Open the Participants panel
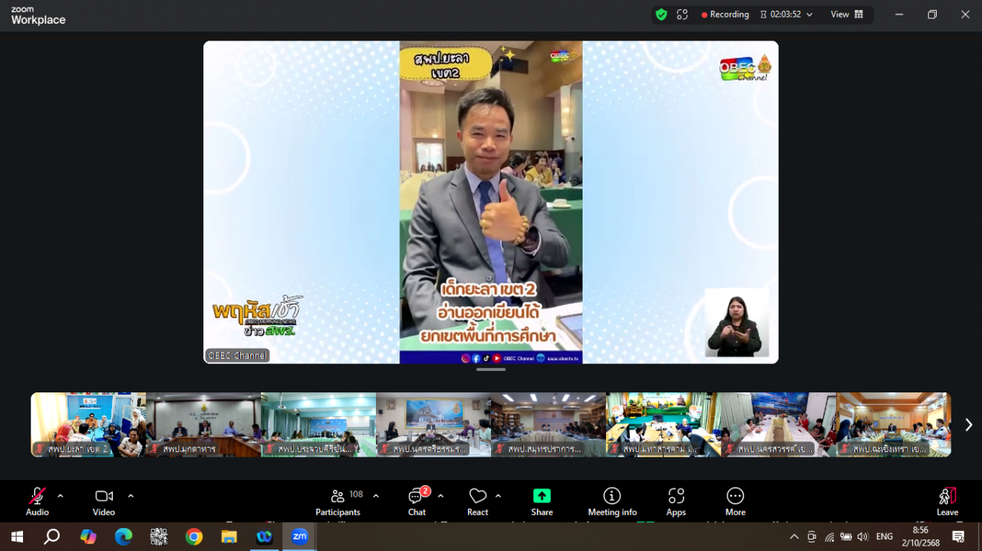The width and height of the screenshot is (982, 551). 338,501
